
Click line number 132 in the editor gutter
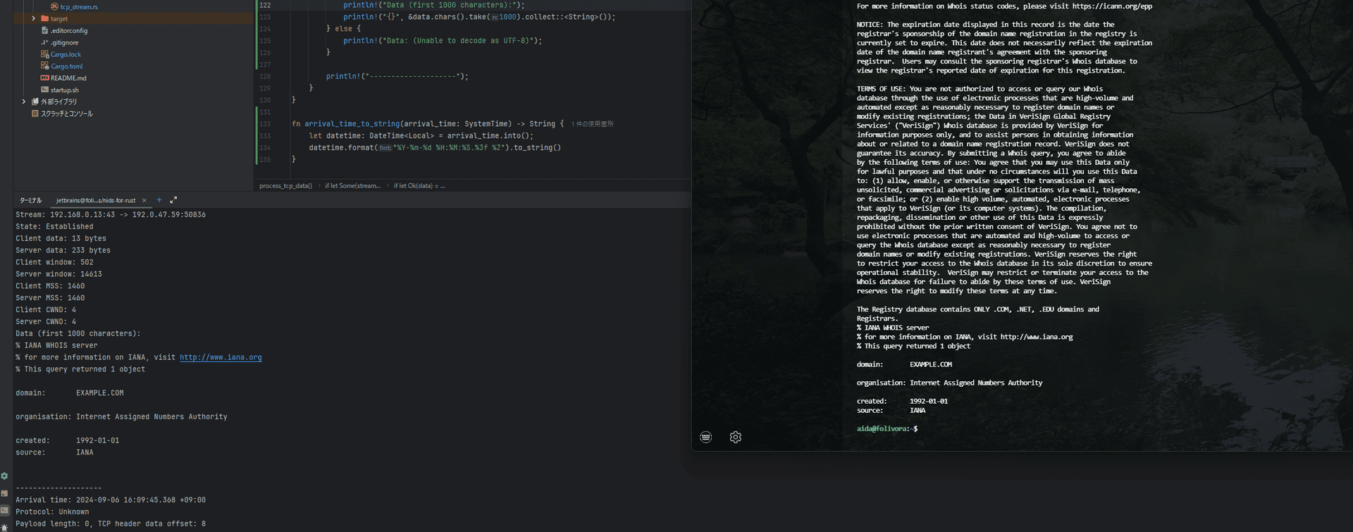pyautogui.click(x=265, y=124)
